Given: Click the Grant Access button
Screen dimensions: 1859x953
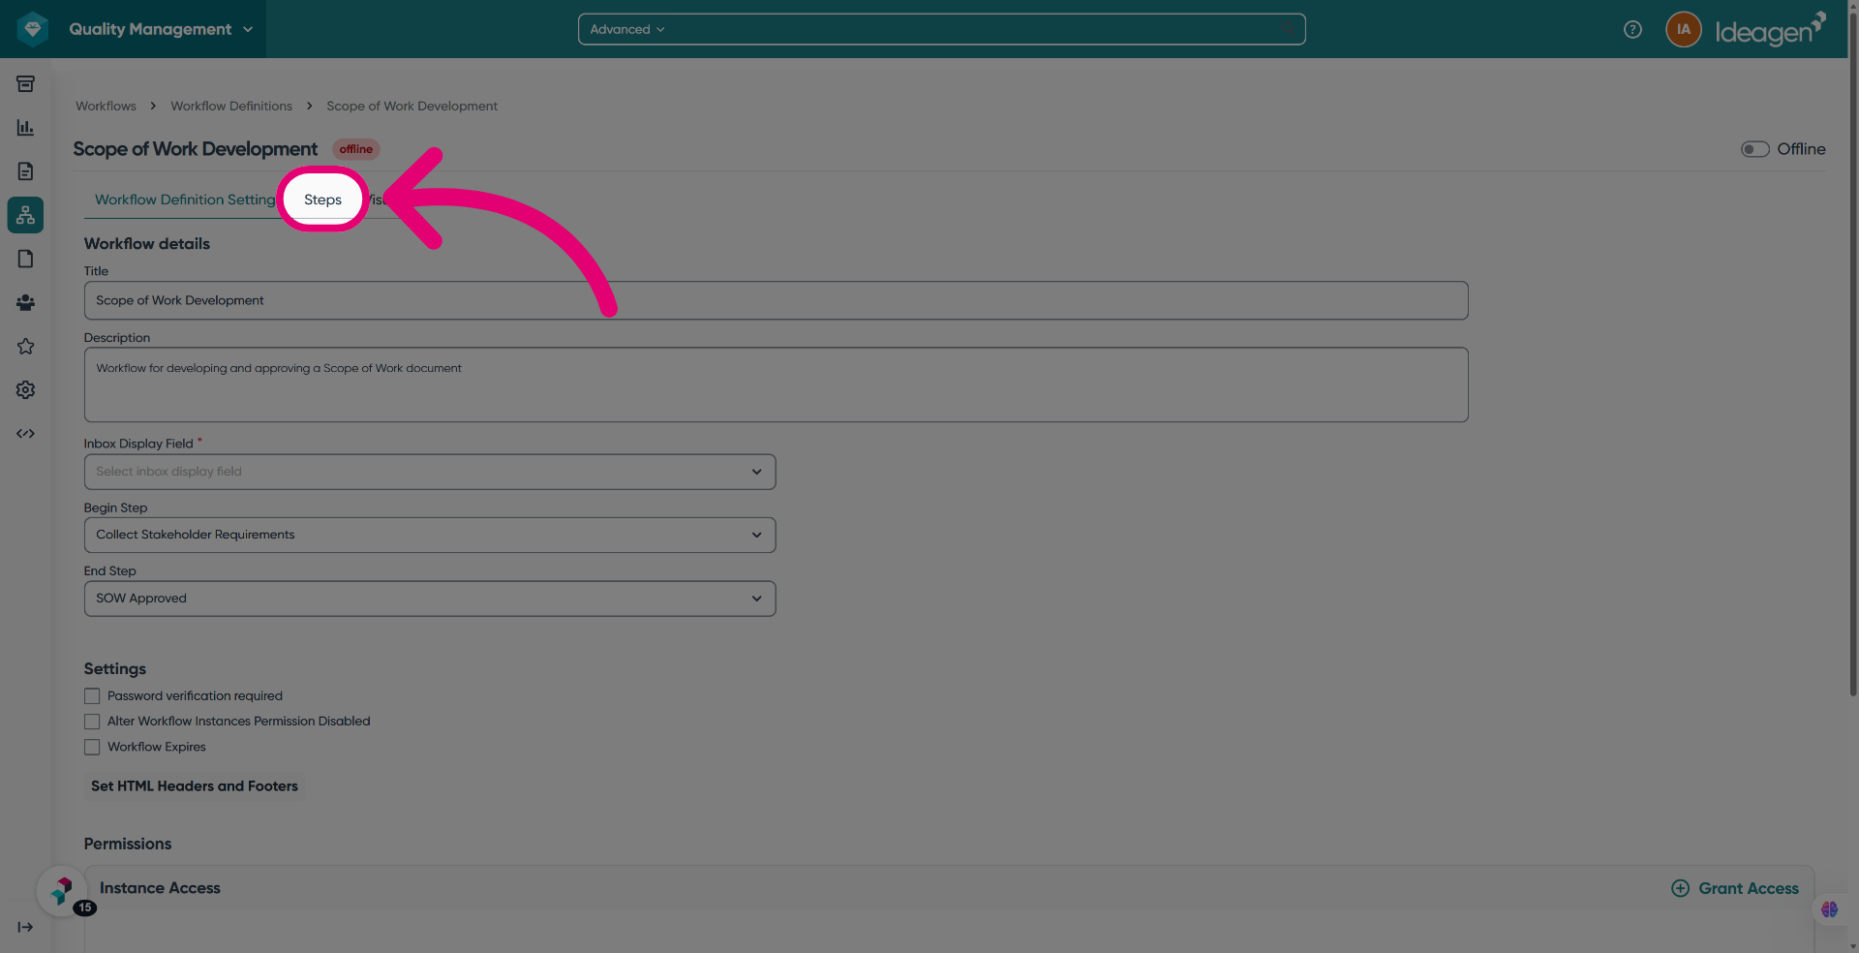Looking at the screenshot, I should (1735, 888).
